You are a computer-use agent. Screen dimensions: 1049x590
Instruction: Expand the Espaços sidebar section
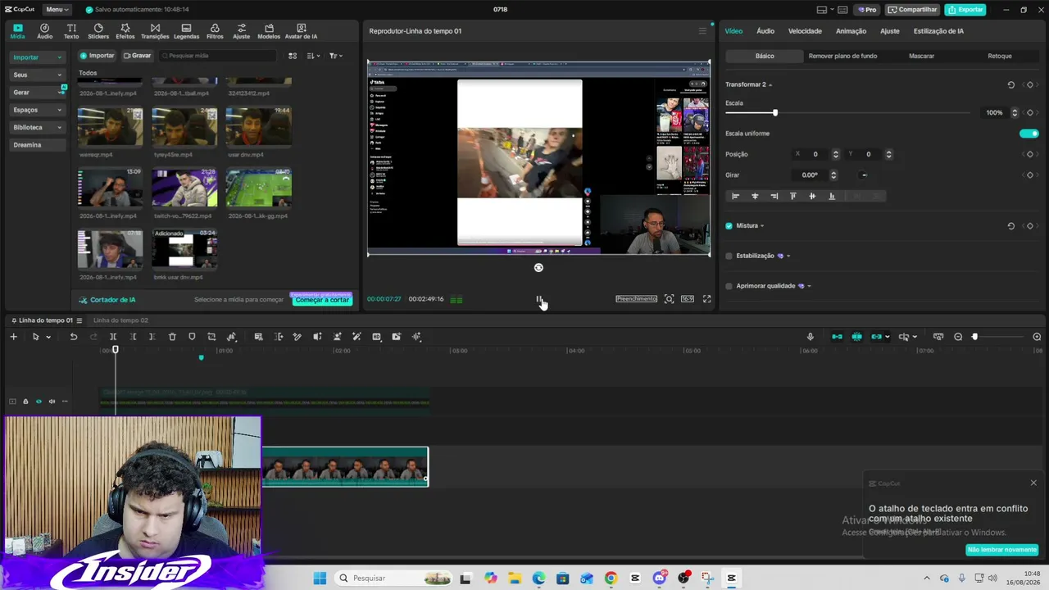click(38, 110)
